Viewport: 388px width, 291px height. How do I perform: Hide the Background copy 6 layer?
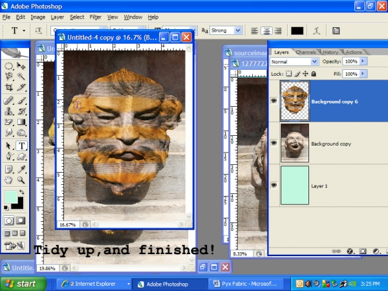pyautogui.click(x=274, y=101)
